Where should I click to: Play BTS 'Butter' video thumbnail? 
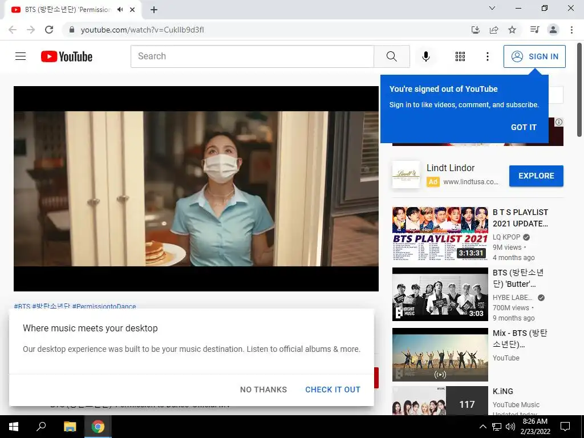440,294
